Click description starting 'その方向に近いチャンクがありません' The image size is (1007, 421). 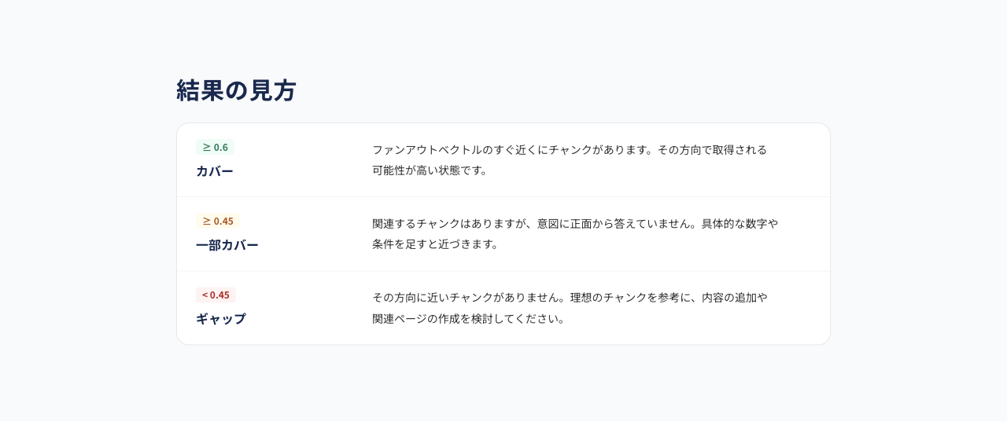coord(570,308)
